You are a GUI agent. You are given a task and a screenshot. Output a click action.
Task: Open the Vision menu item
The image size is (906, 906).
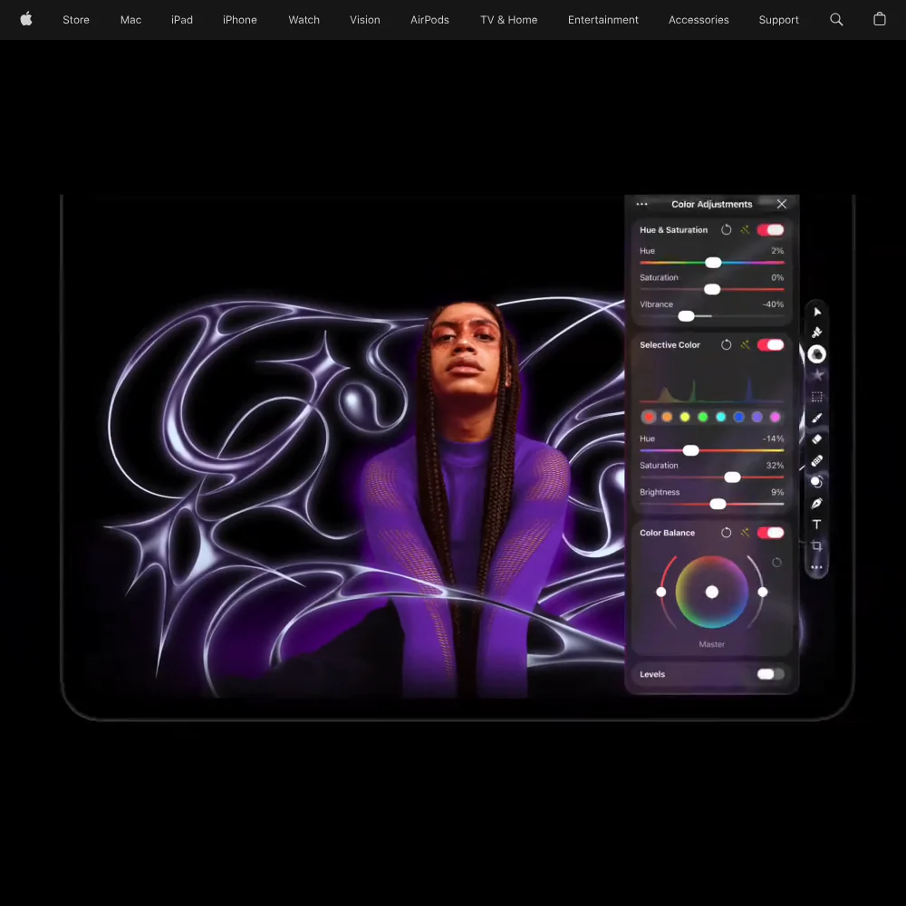364,20
